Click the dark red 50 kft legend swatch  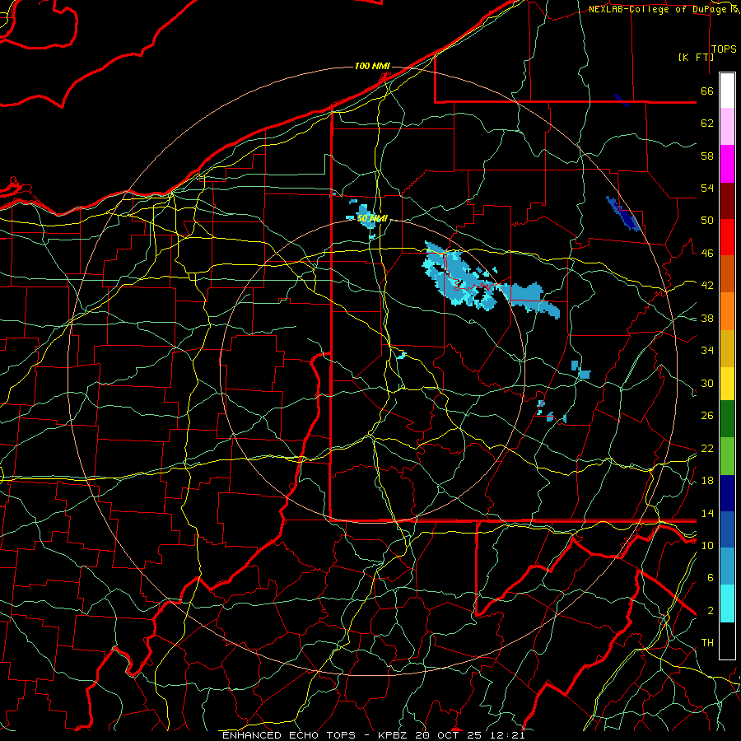727,201
